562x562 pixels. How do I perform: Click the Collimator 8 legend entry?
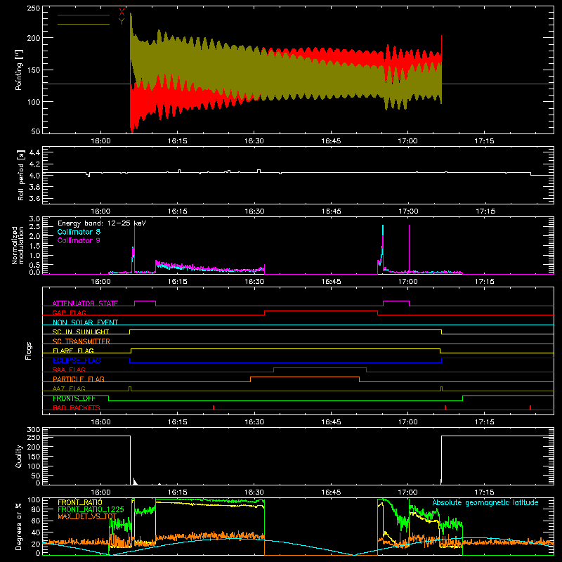click(79, 232)
